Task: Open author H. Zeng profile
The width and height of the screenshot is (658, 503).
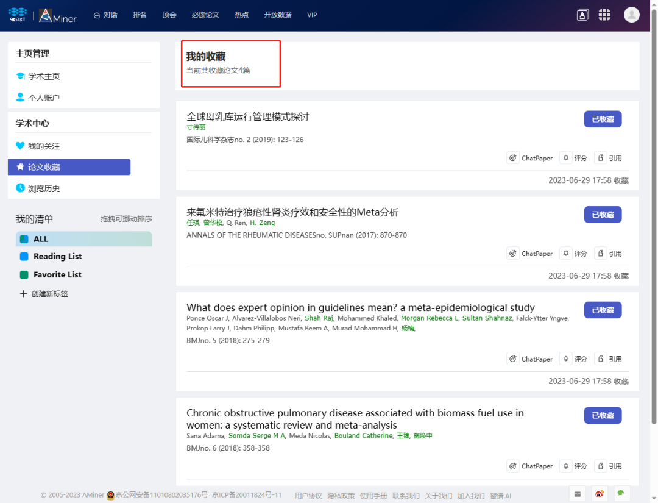Action: pyautogui.click(x=262, y=223)
